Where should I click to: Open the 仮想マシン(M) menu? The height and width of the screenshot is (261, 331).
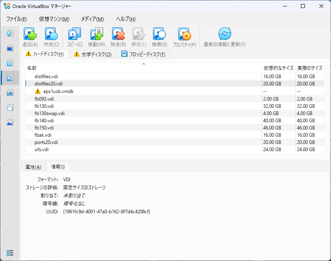pos(54,19)
